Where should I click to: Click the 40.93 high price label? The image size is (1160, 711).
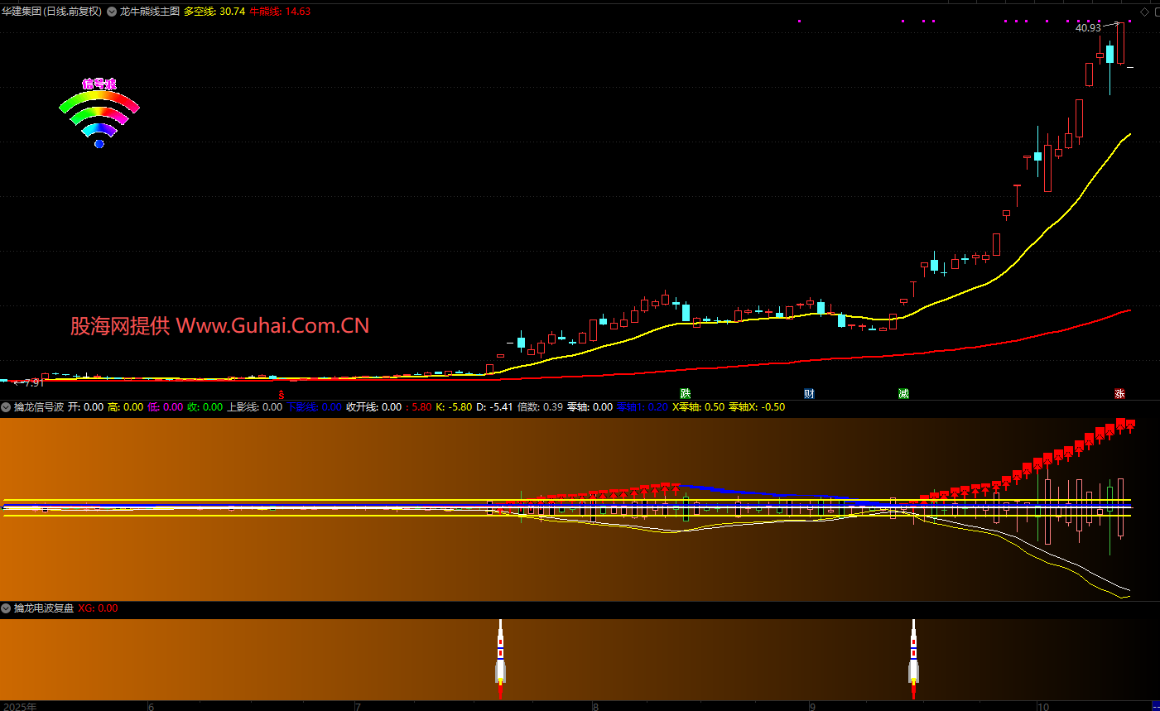click(1087, 28)
